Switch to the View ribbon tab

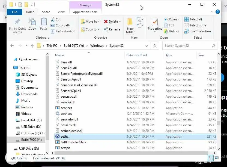click(x=61, y=12)
